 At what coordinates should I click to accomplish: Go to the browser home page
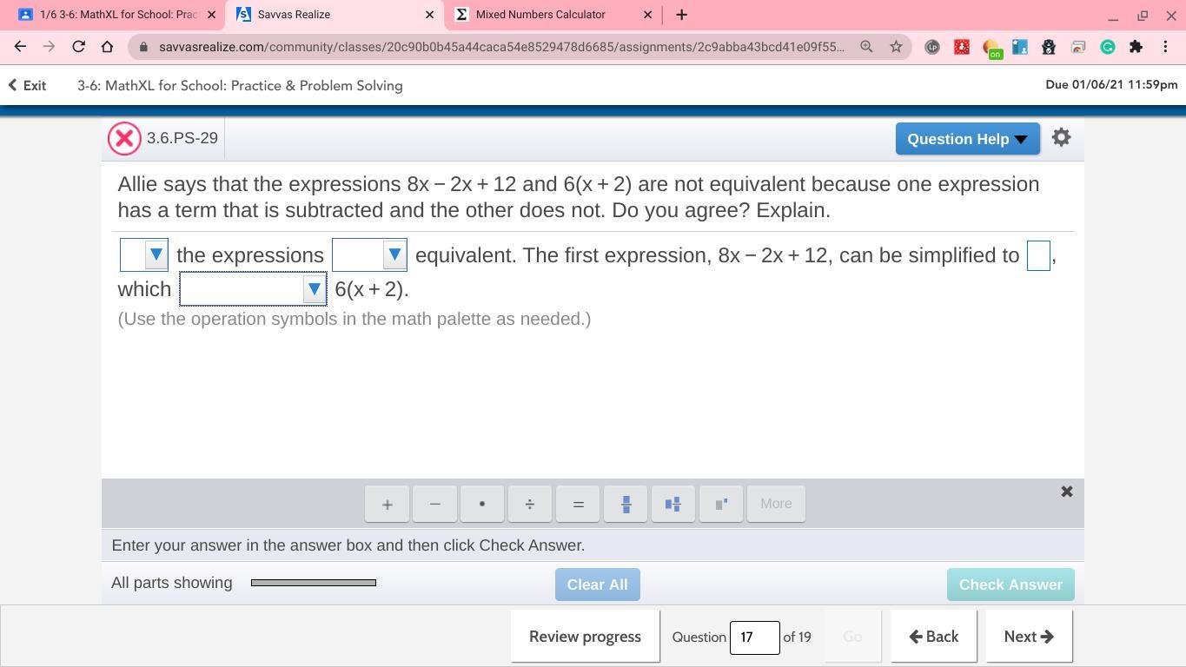(107, 46)
